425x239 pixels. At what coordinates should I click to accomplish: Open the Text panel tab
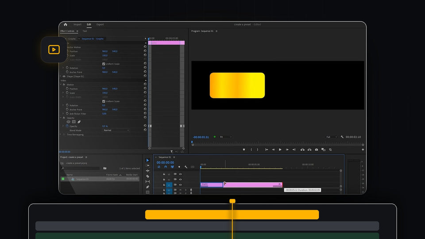click(85, 31)
